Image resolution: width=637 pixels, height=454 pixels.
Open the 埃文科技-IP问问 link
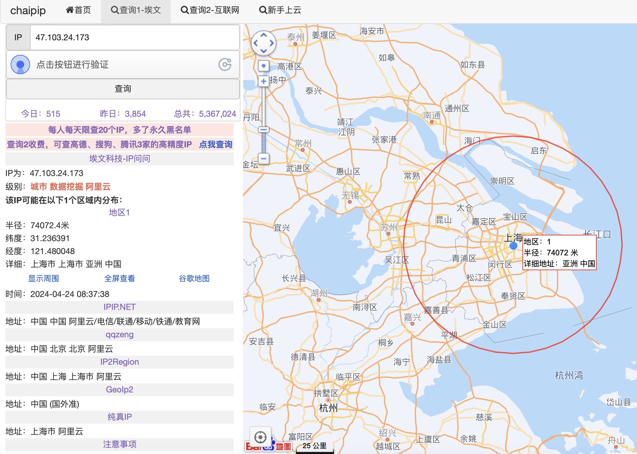tap(120, 159)
